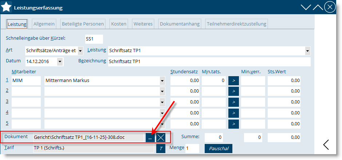Image resolution: width=342 pixels, height=160 pixels.
Task: Click the T tariff selection button
Action: pyautogui.click(x=160, y=148)
